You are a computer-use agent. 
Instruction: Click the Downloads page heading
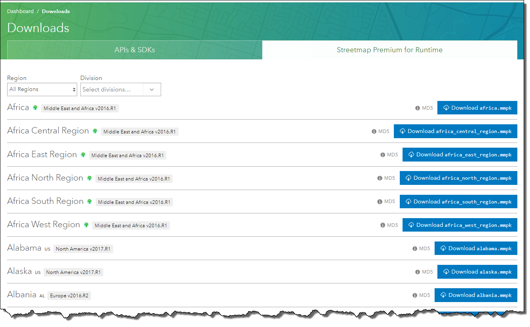point(38,28)
